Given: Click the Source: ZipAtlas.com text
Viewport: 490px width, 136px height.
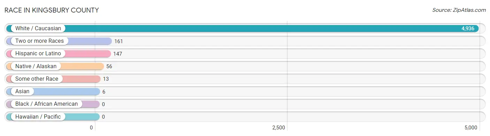Looking at the screenshot, I should (x=459, y=10).
